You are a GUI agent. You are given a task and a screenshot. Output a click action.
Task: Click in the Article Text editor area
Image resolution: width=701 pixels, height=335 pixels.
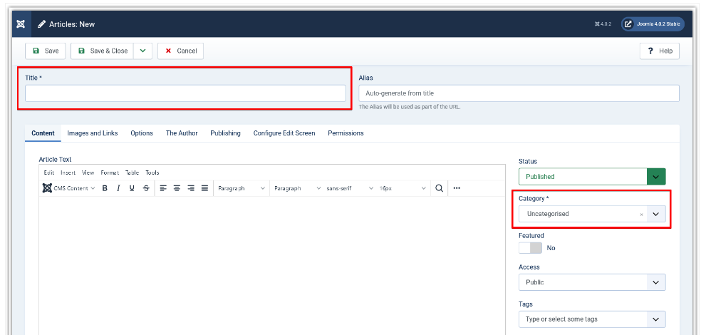[272, 265]
